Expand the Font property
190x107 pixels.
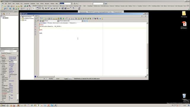pyautogui.click(x=1, y=75)
